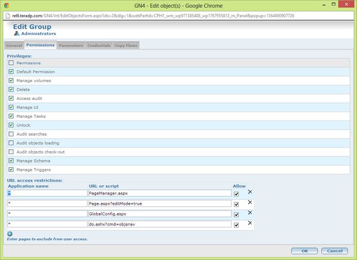This screenshot has width=357, height=260.
Task: Click the 'Enter pages to exclude' hint text
Action: [47, 239]
